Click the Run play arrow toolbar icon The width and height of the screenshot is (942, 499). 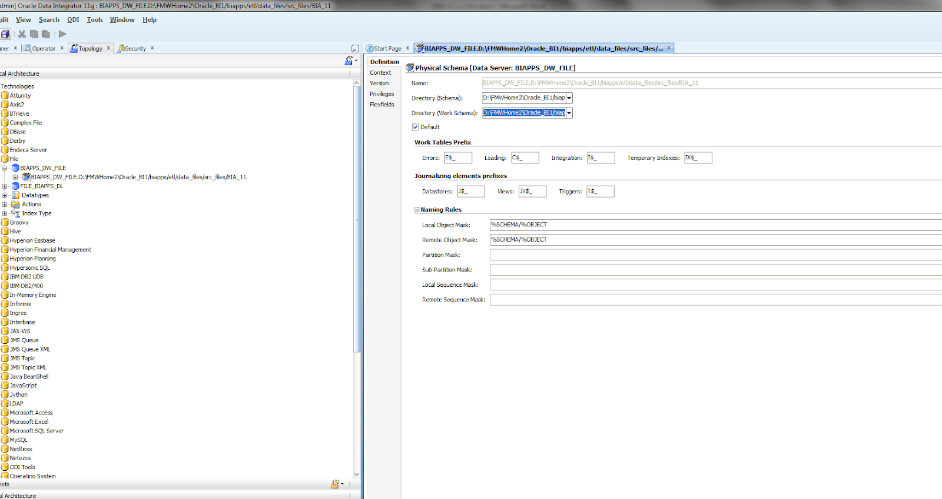tap(62, 34)
